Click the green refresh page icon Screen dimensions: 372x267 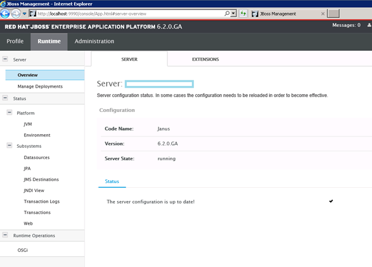click(x=243, y=14)
